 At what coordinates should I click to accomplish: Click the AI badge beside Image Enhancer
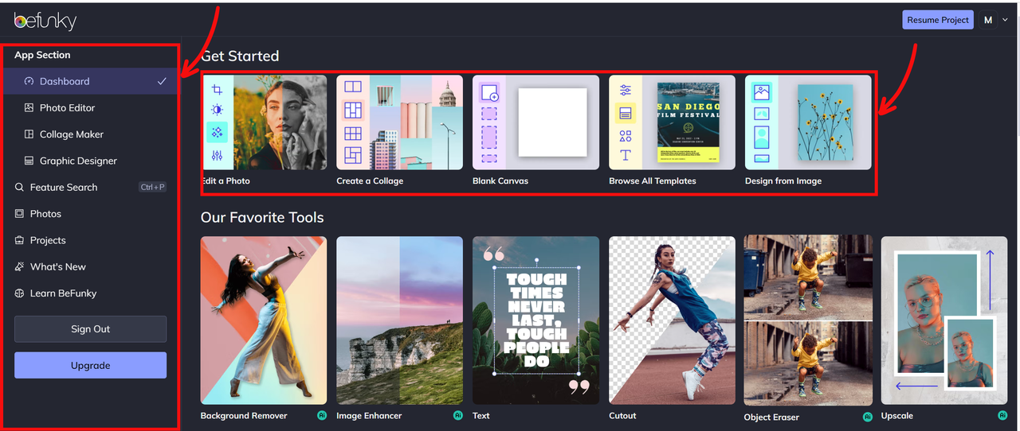point(458,415)
